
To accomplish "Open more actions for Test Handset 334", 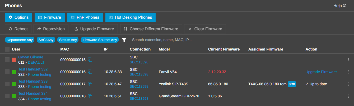I will coord(349,96).
